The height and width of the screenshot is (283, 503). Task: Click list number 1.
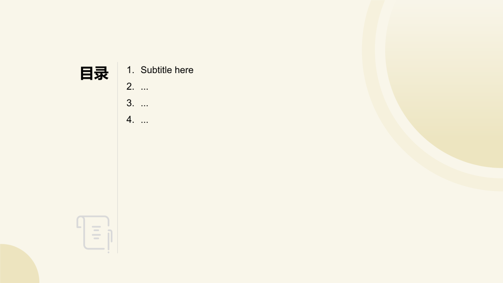click(x=130, y=70)
